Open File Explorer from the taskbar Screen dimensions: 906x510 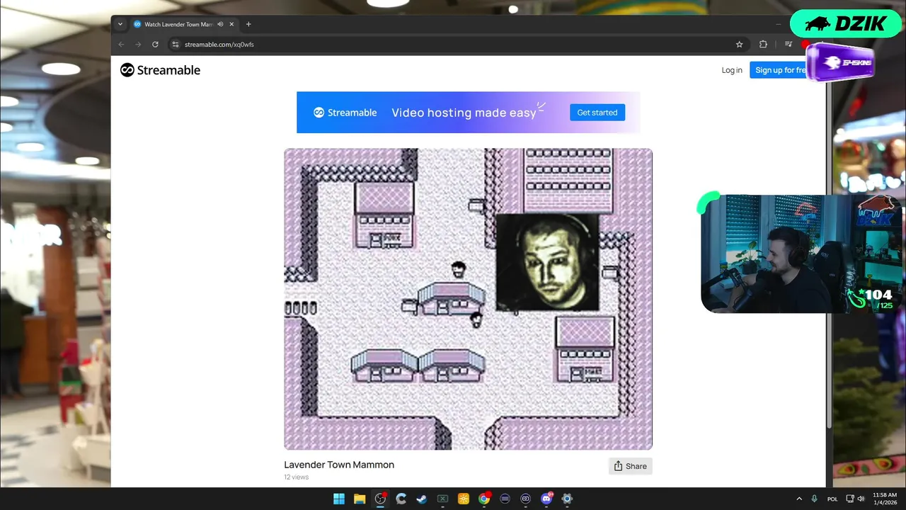pyautogui.click(x=360, y=499)
